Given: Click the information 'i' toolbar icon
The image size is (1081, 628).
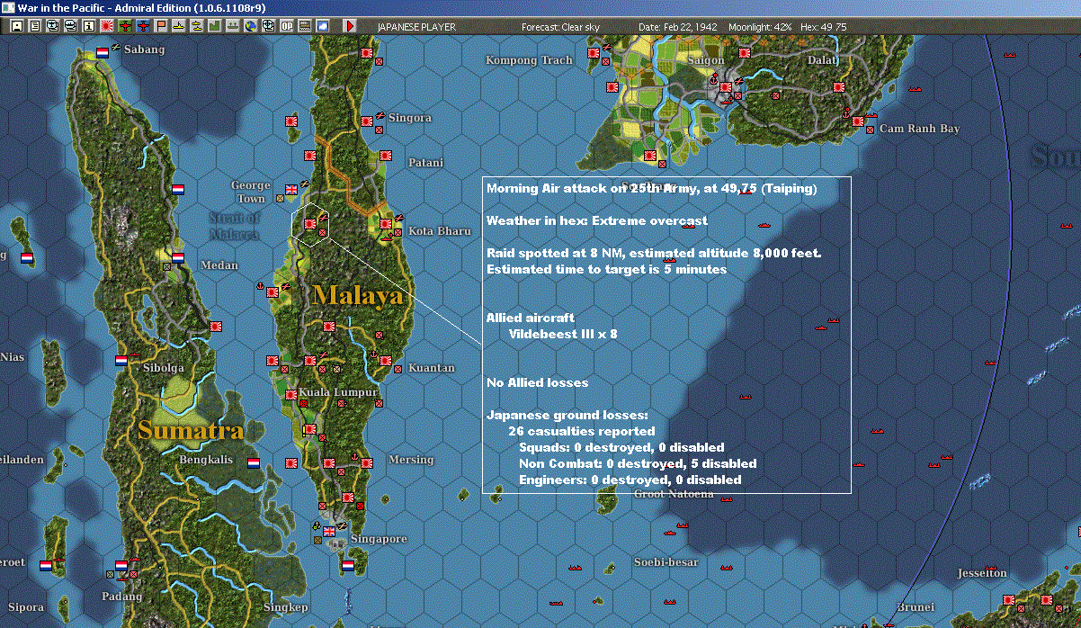Looking at the screenshot, I should click(x=89, y=26).
